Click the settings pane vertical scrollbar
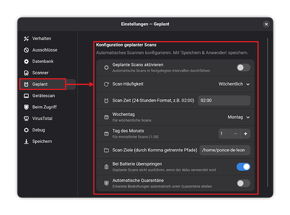This screenshot has width=290, height=215. 268,112
